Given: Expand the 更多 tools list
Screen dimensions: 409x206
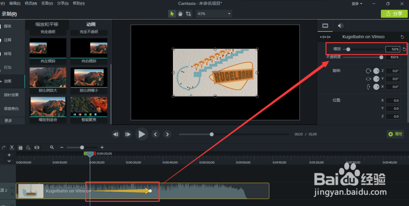Looking at the screenshot, I should (x=8, y=121).
